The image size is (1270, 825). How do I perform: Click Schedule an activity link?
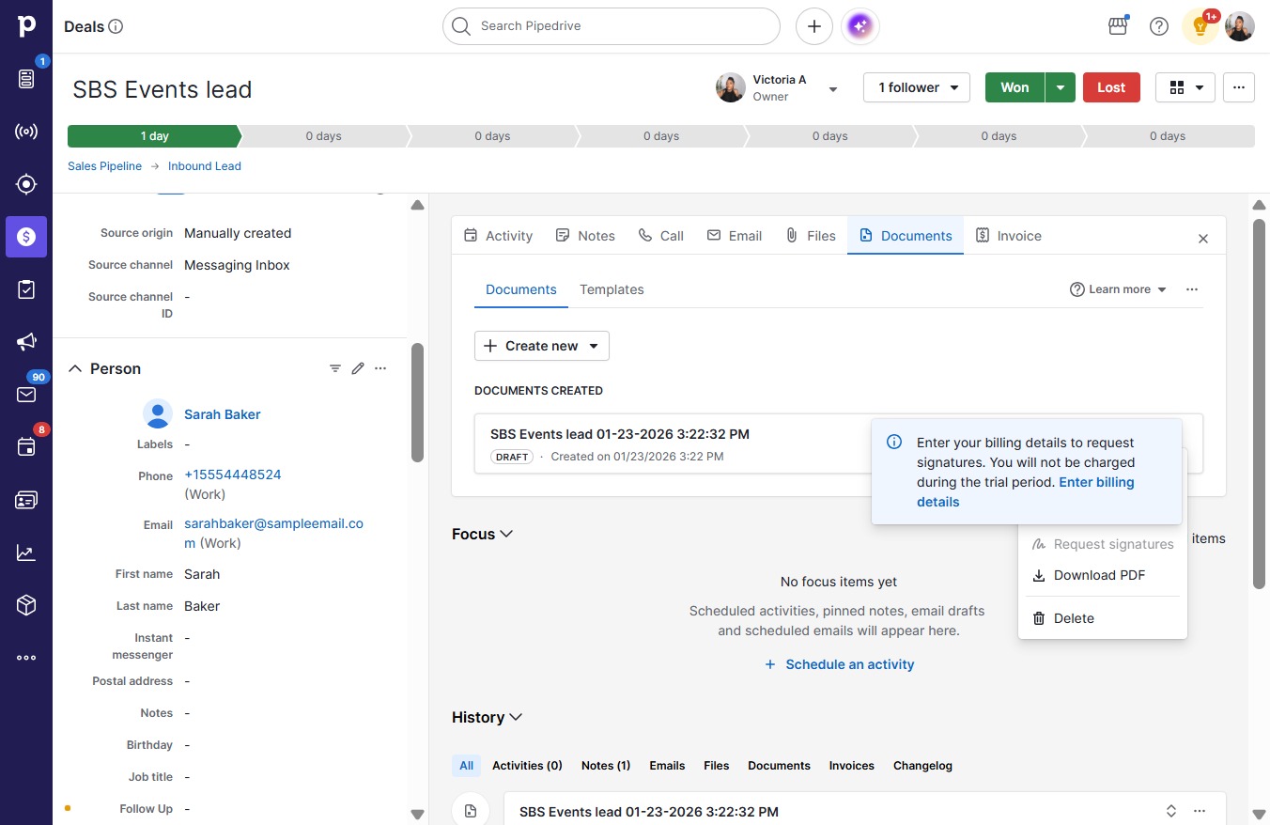click(839, 664)
